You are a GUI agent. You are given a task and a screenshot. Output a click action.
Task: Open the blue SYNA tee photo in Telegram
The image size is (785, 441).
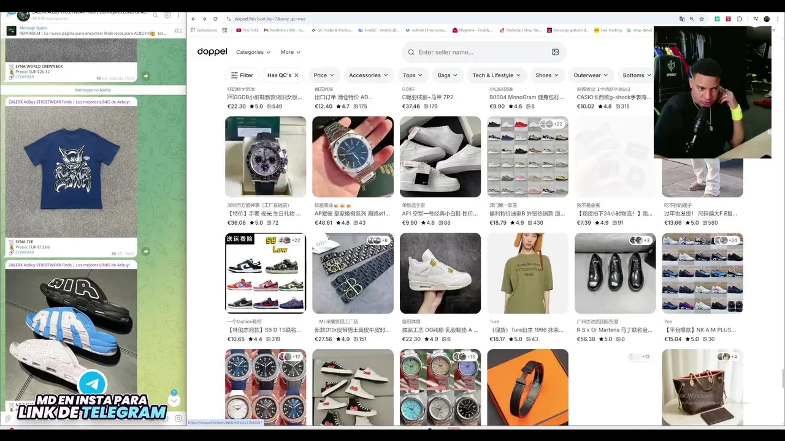(x=71, y=172)
